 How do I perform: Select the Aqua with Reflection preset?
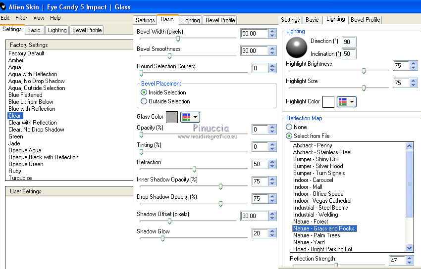click(x=33, y=74)
